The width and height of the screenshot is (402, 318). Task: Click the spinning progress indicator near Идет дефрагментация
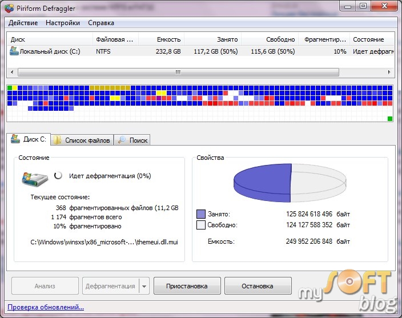(x=58, y=175)
